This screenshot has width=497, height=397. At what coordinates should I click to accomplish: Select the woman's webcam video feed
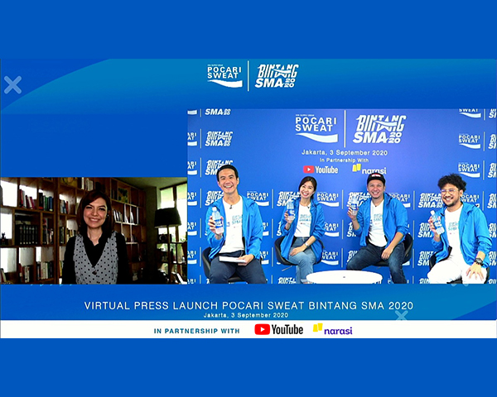tap(94, 230)
